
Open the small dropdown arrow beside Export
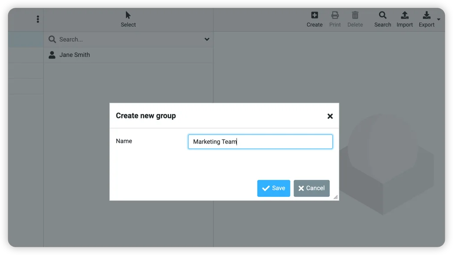coord(438,20)
